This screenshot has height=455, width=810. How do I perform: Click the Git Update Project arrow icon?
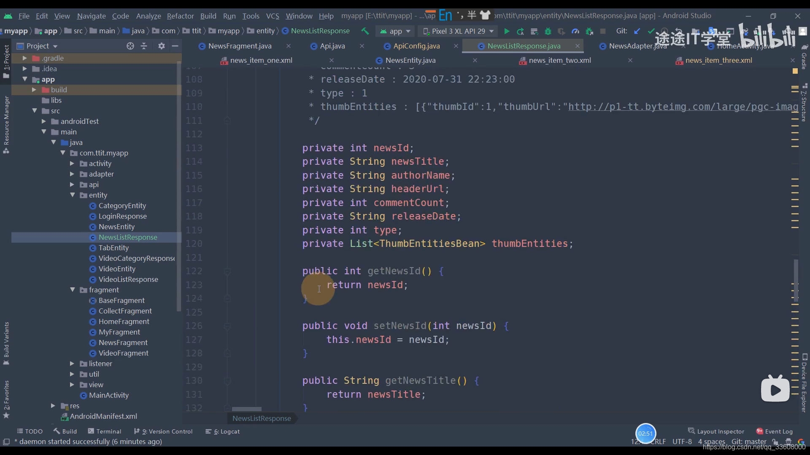click(637, 31)
